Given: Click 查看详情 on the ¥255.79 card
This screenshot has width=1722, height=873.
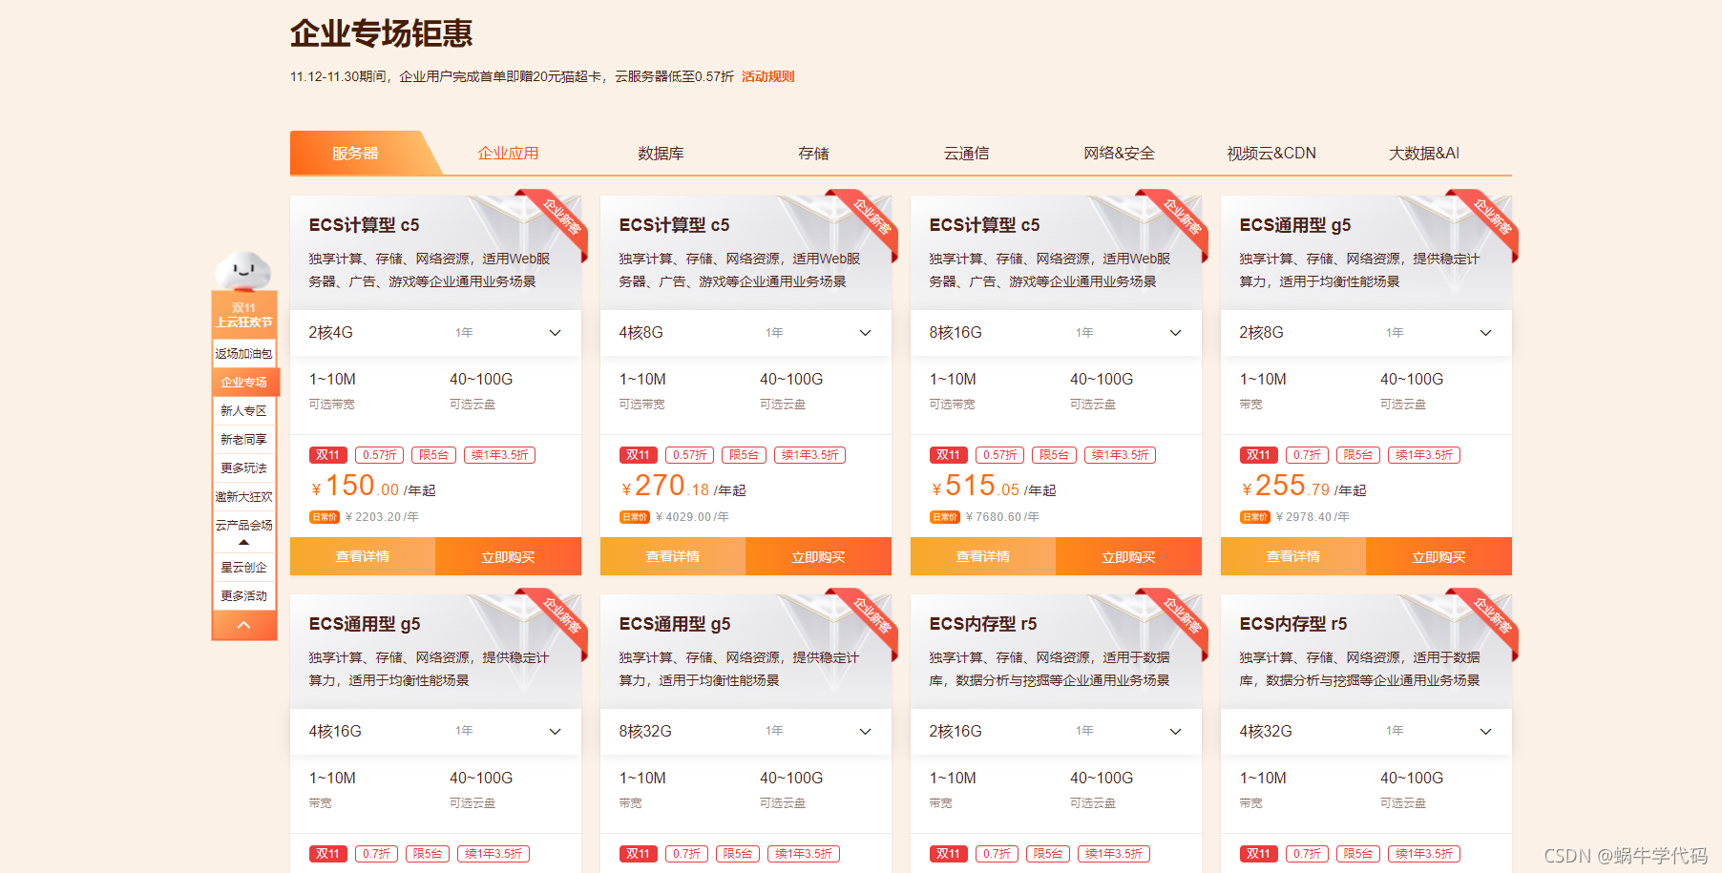Looking at the screenshot, I should click(1293, 556).
